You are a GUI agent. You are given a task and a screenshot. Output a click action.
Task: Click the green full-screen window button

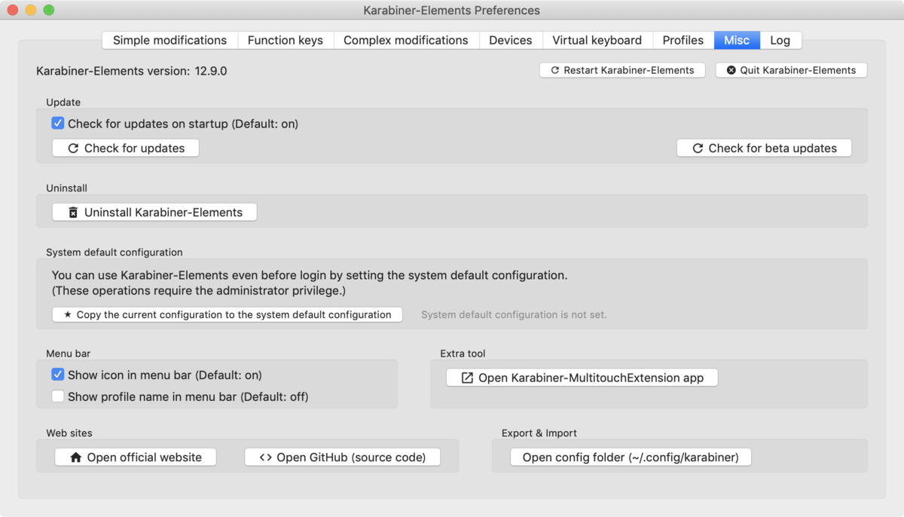click(x=49, y=11)
